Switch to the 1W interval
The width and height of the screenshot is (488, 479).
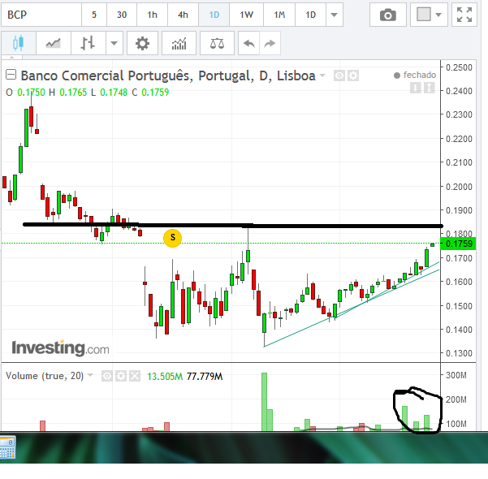pyautogui.click(x=247, y=15)
